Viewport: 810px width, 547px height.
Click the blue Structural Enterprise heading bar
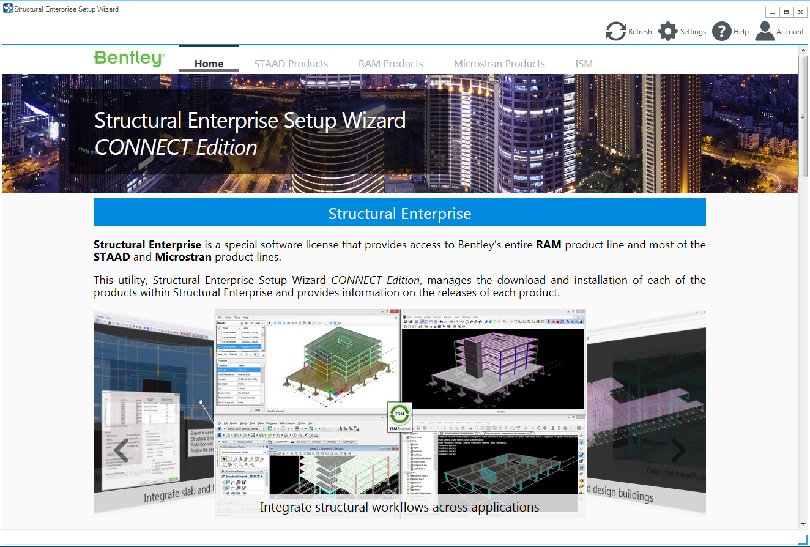coord(399,213)
